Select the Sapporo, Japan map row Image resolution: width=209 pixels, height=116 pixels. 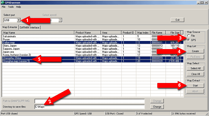click(93, 49)
